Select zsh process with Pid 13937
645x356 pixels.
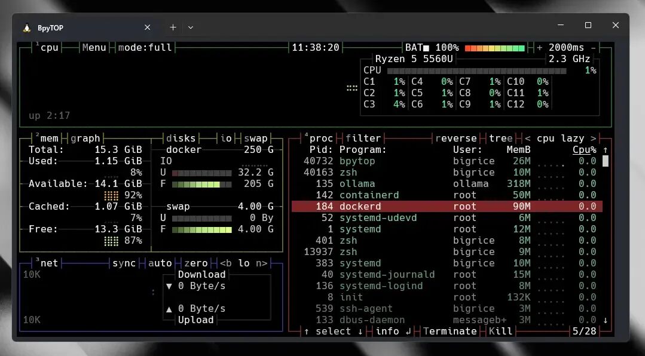click(447, 252)
